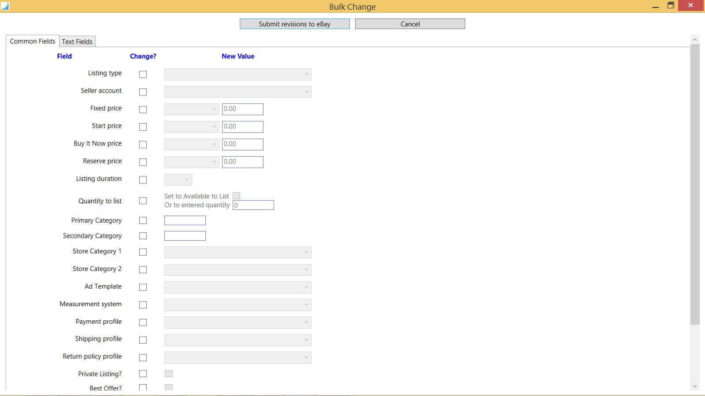
Task: Click the app icon in title bar
Action: tap(5, 6)
